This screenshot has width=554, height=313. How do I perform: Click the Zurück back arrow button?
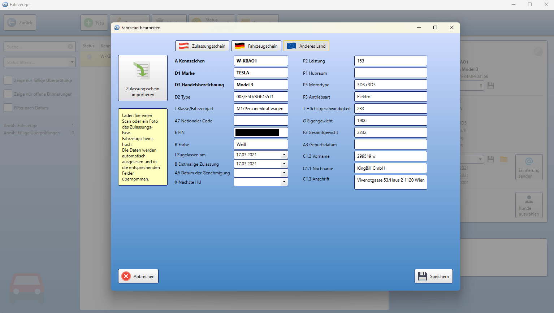pyautogui.click(x=20, y=22)
